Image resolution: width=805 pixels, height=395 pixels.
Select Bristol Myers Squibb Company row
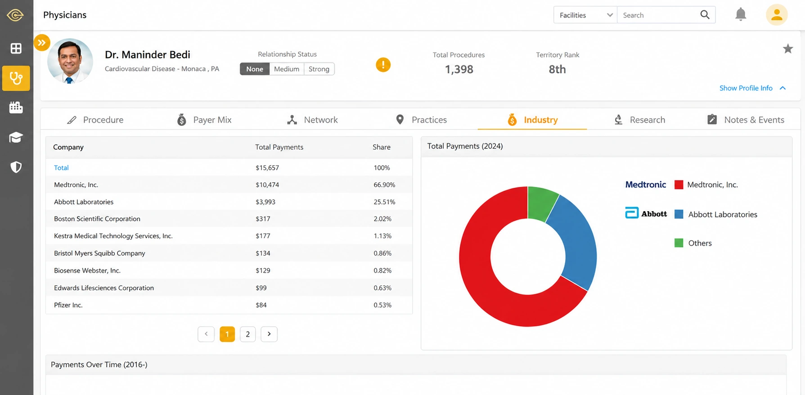pyautogui.click(x=229, y=253)
